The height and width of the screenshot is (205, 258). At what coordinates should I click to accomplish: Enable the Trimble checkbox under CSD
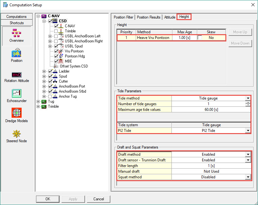(x=56, y=31)
